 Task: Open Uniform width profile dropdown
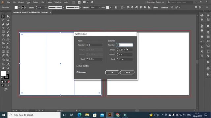tap(64, 7)
